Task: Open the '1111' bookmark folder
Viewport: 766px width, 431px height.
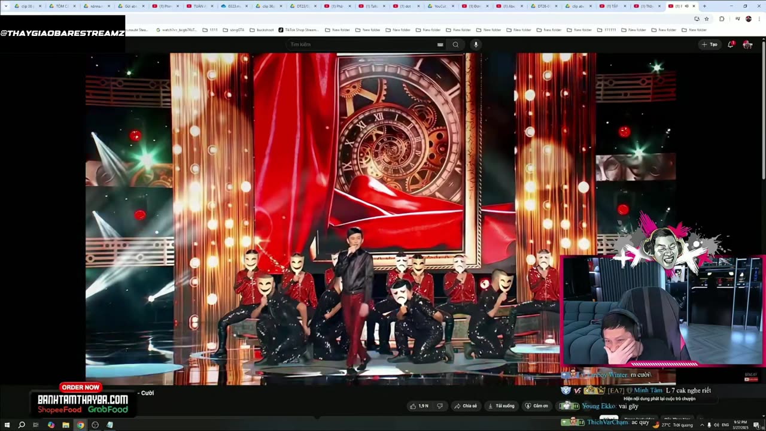Action: click(x=210, y=30)
